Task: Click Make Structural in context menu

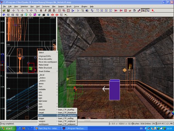Action: (x=48, y=68)
